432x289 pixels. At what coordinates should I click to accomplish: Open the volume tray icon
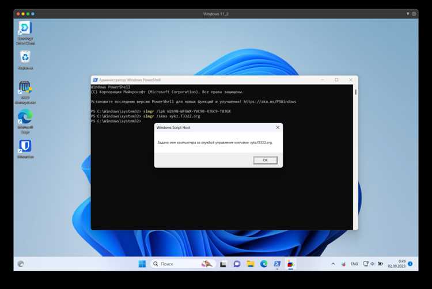point(373,264)
